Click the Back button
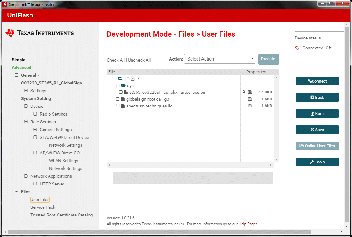 317,97
